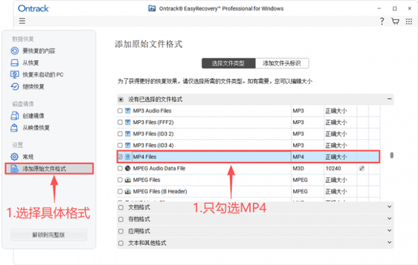Screen dimensions: 418x265
Task: Click the MPEG Files (B Header) icon
Action: [128, 191]
